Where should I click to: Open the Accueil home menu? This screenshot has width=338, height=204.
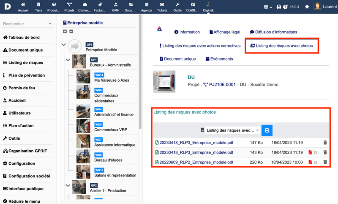click(23, 7)
